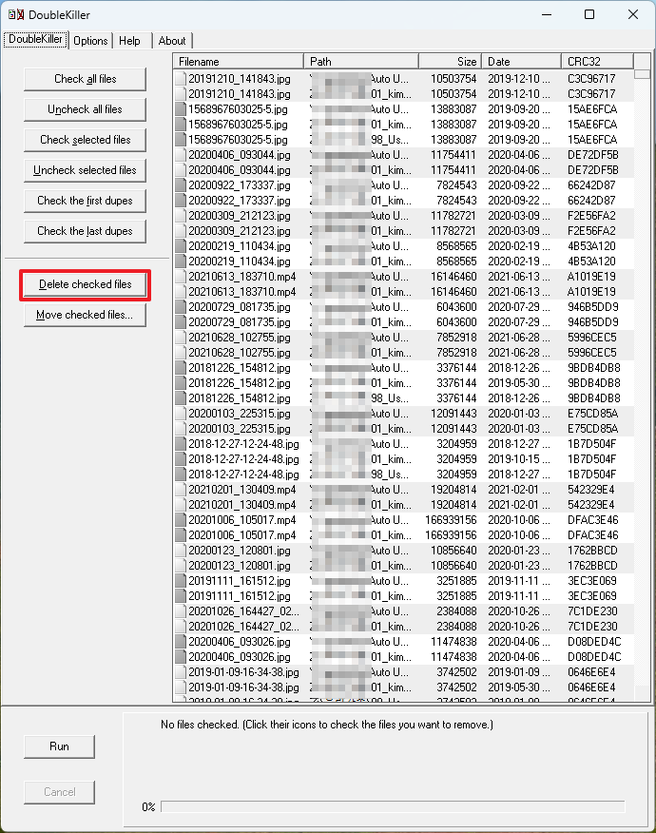The height and width of the screenshot is (833, 656).
Task: Select filename 2018-12-27-12-24-48.jpg in Auto U... row
Action: 243,444
